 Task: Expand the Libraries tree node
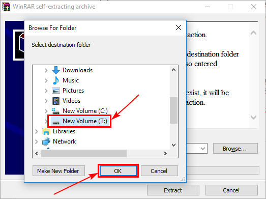coord(36,131)
